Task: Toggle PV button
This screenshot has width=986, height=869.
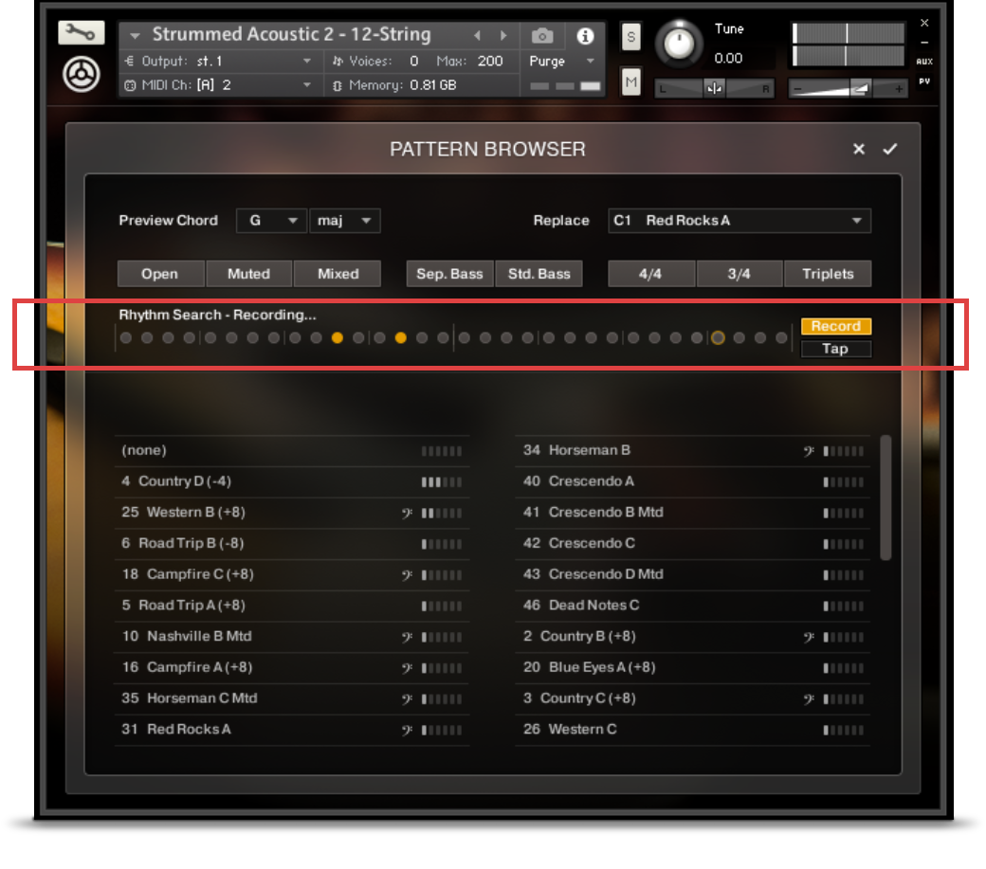Action: point(924,81)
